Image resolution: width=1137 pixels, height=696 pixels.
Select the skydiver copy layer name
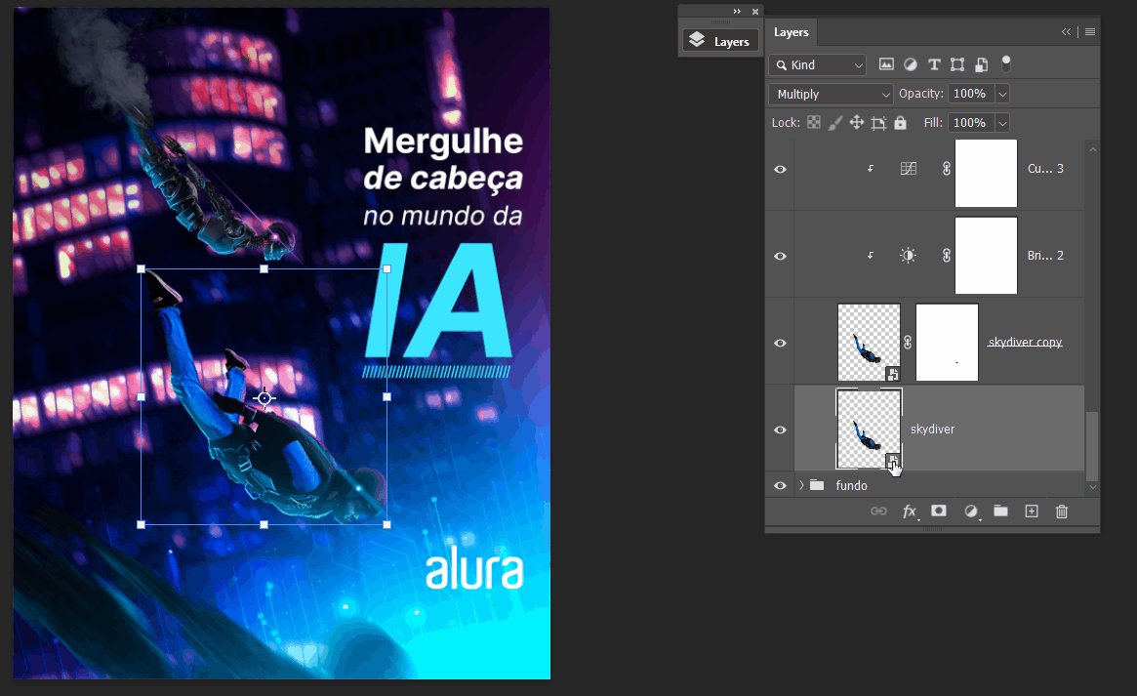click(x=1025, y=343)
